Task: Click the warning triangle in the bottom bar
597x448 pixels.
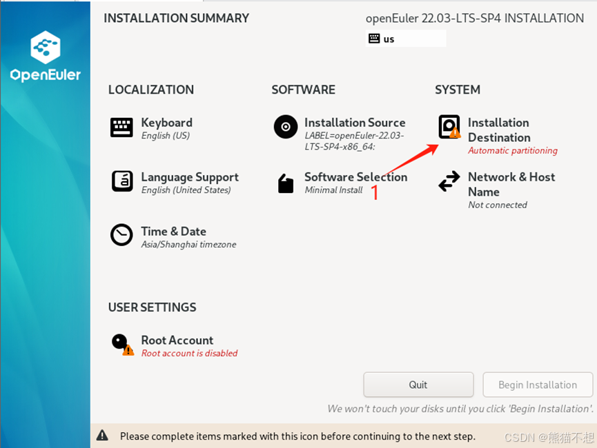Action: (102, 436)
